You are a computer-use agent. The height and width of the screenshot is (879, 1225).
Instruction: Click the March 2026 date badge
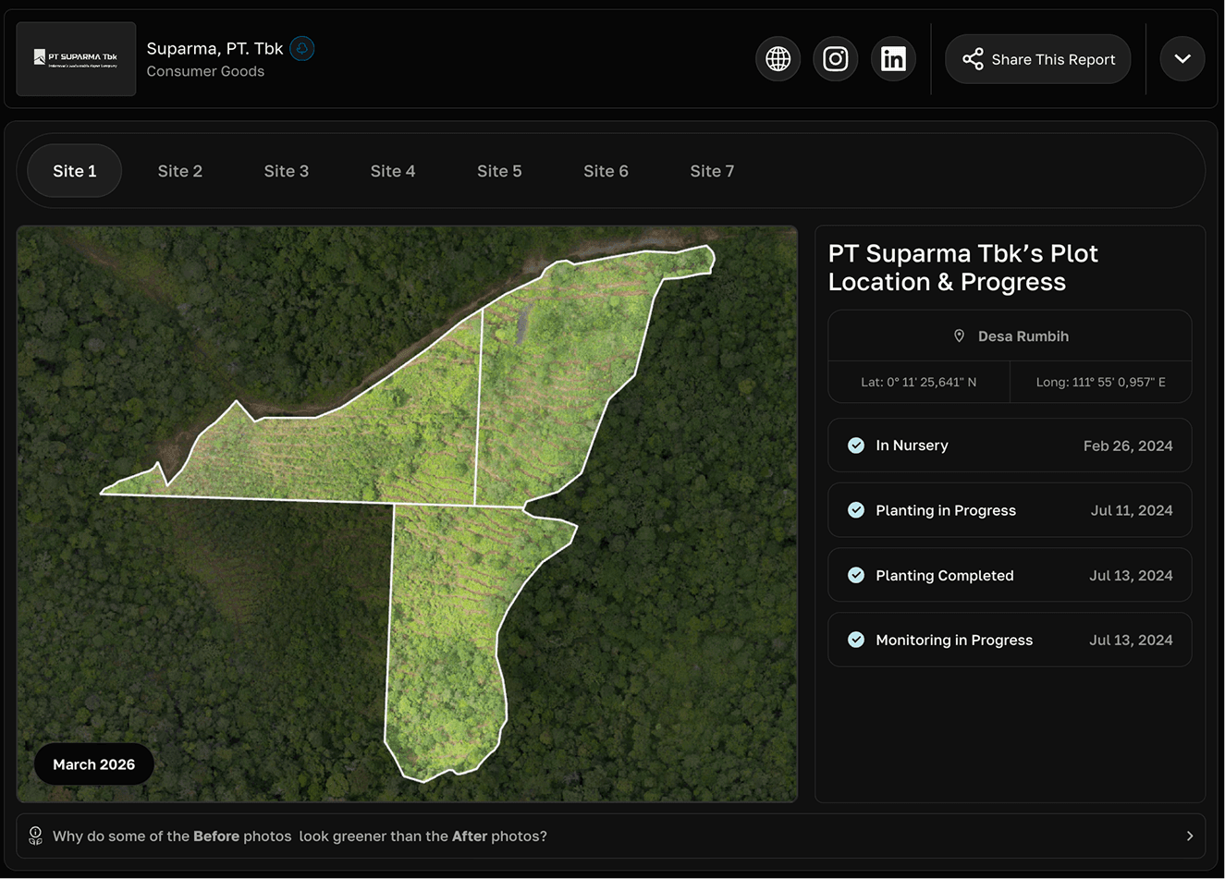(x=94, y=764)
